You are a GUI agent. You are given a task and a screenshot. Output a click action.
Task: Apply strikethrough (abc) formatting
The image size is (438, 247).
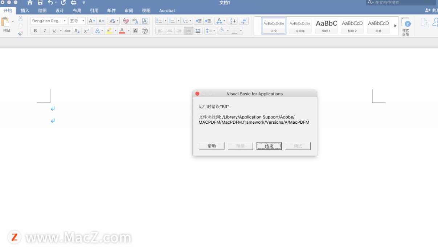tap(67, 31)
